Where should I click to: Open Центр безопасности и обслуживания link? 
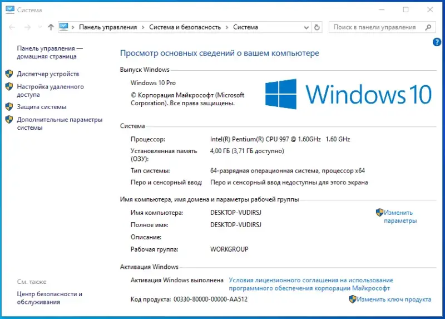(50, 298)
